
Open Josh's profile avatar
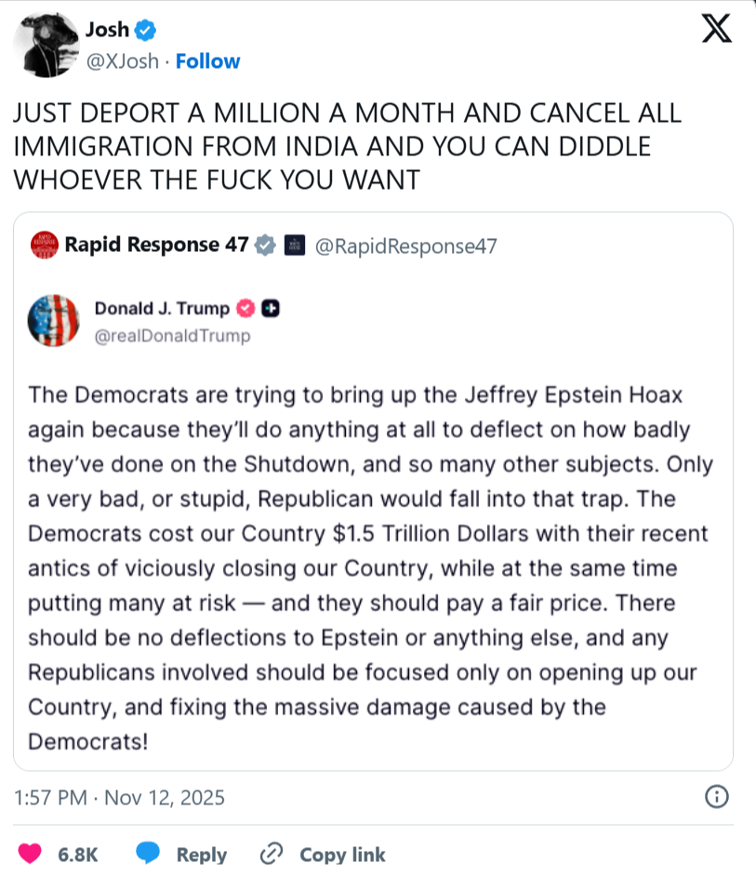(41, 44)
